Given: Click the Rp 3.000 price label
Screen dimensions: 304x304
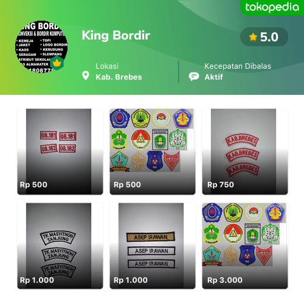Looking at the screenshot, I should pos(225,280).
